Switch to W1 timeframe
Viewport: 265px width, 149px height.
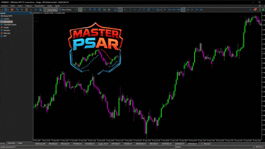[x=197, y=10]
